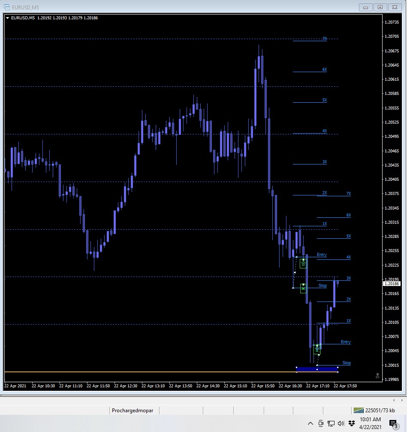Click the volume speaker icon in the tray

point(341,422)
